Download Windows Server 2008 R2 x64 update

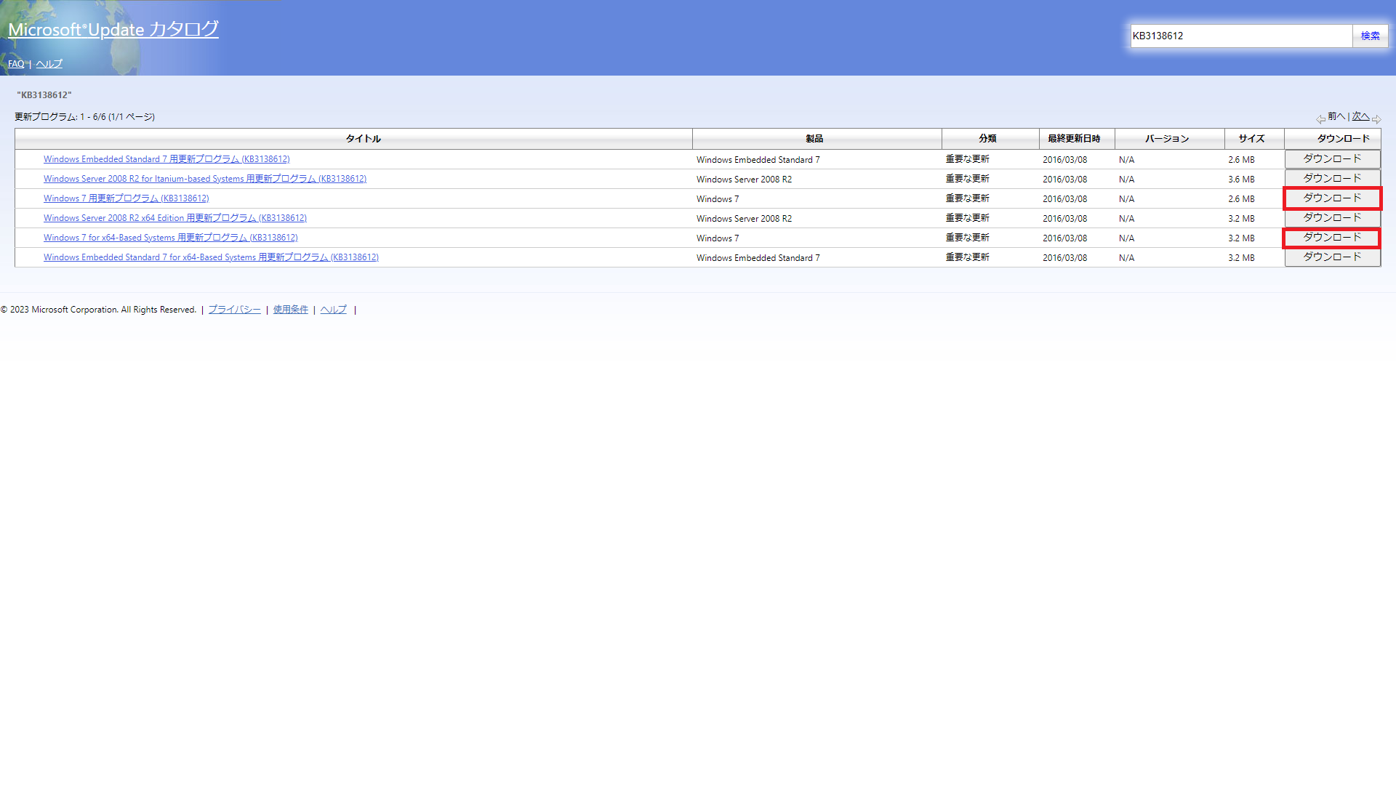point(1332,218)
